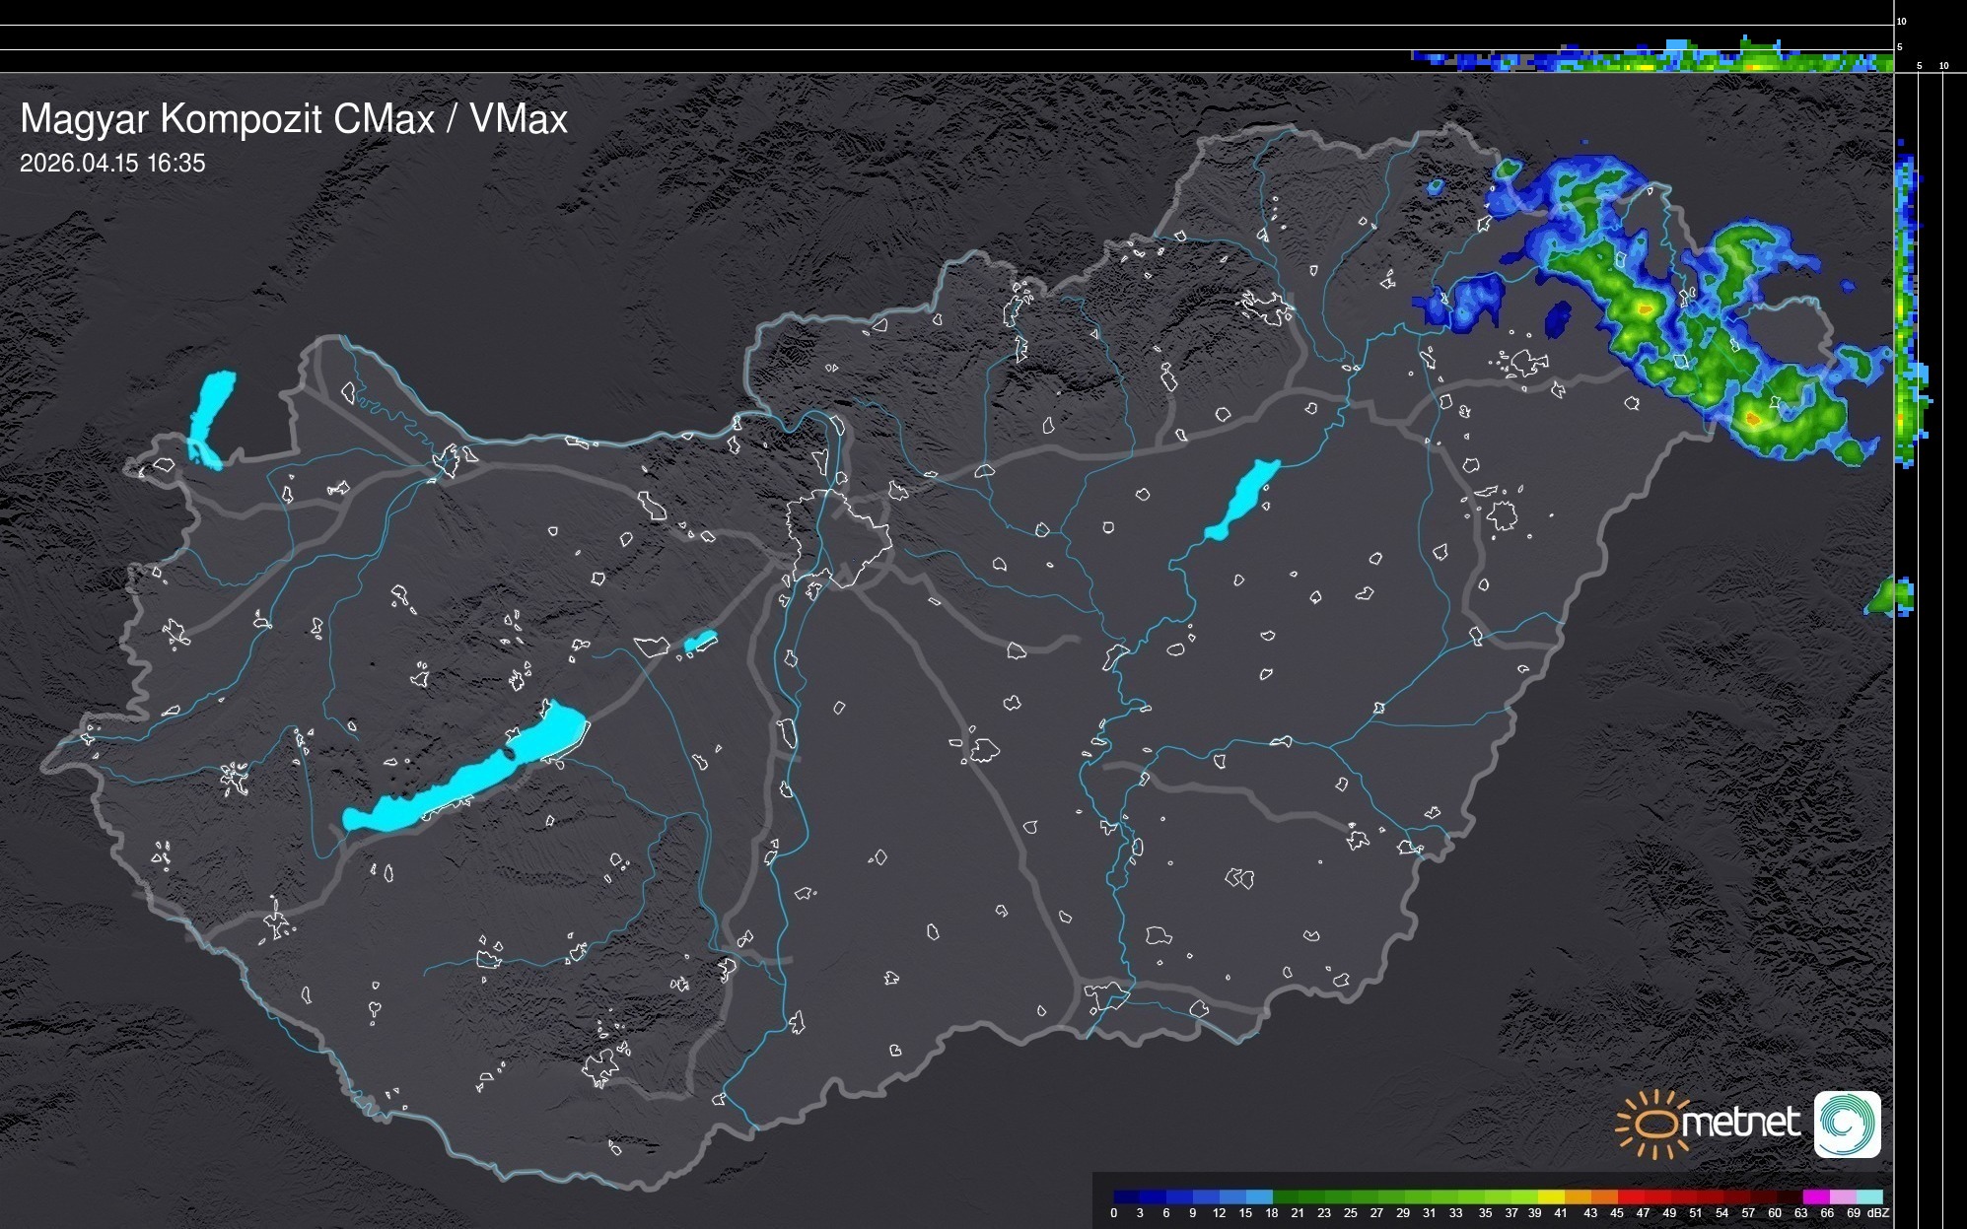This screenshot has width=1967, height=1229.
Task: Click the yellow 39 dBZ color swatch
Action: [1551, 1196]
